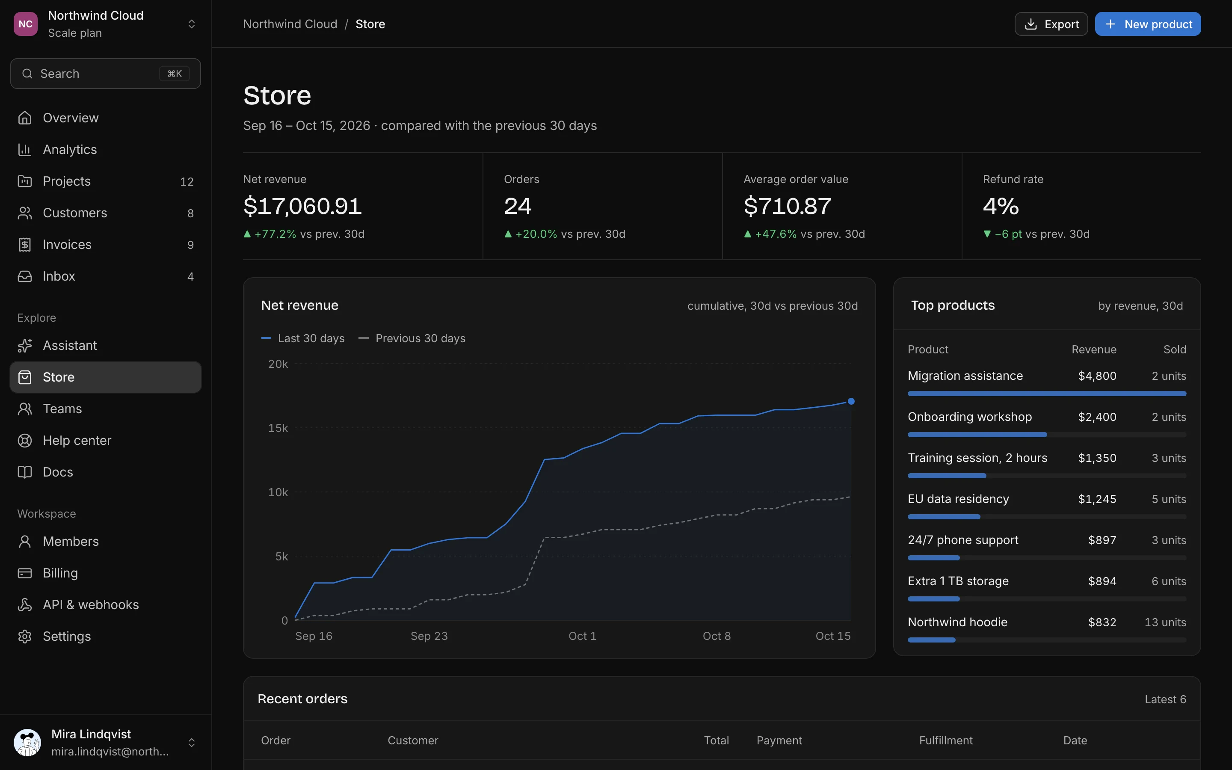Click the Previous 30 days legend entry

412,338
